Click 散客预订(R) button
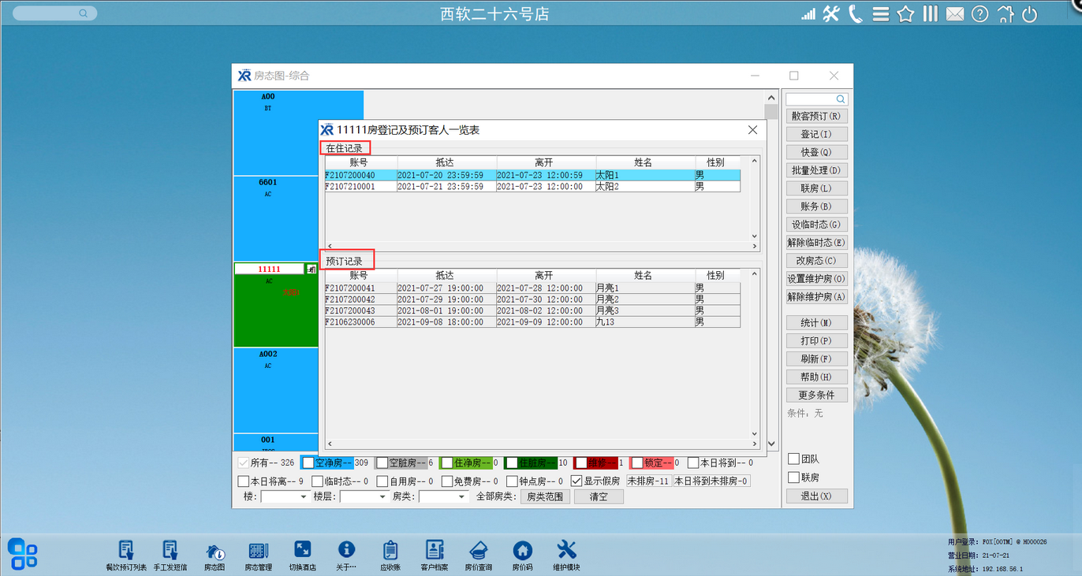Viewport: 1082px width, 576px height. pyautogui.click(x=816, y=116)
